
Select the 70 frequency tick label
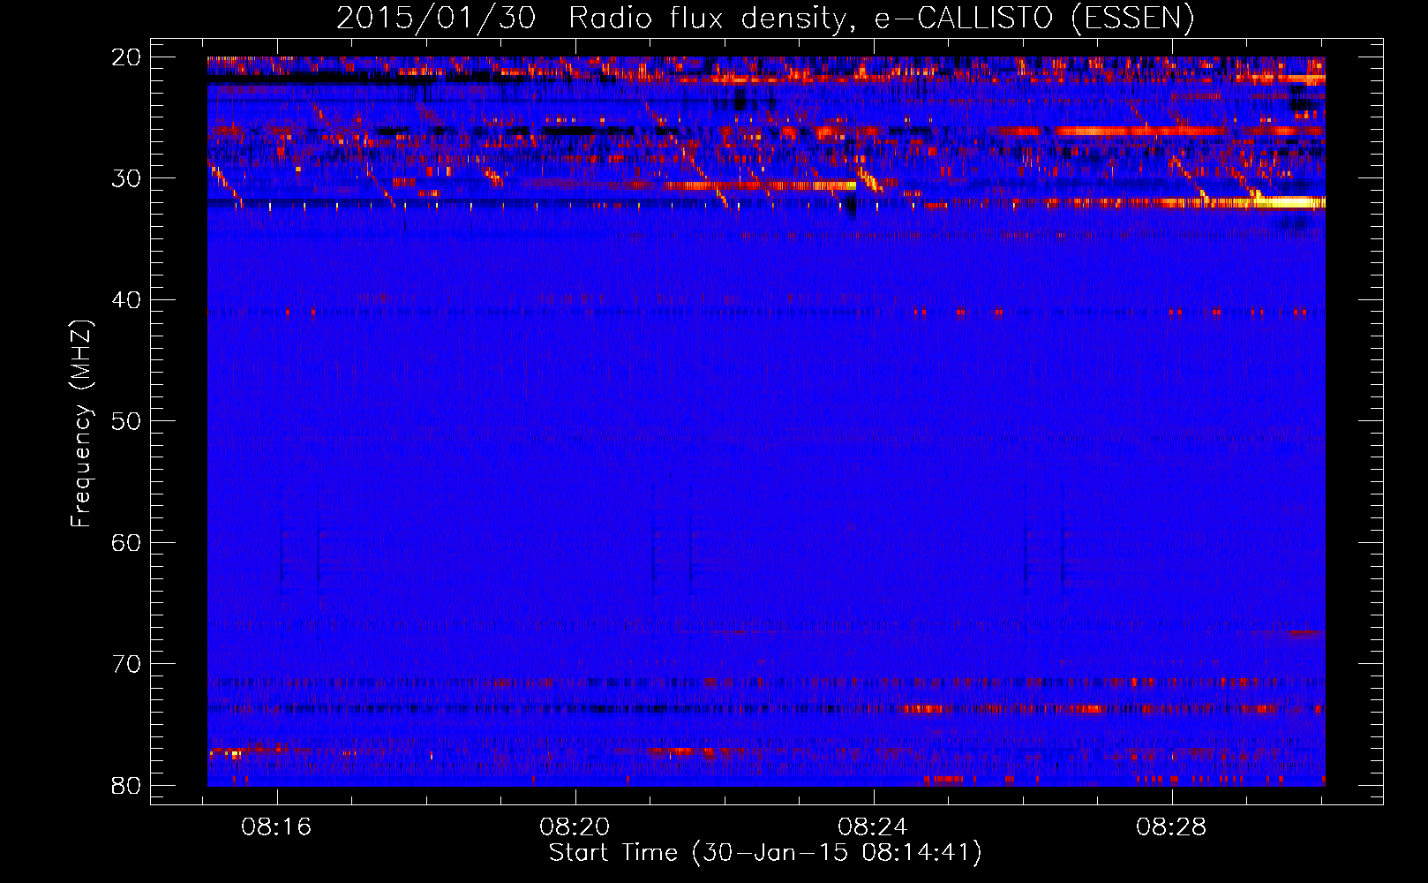click(126, 664)
